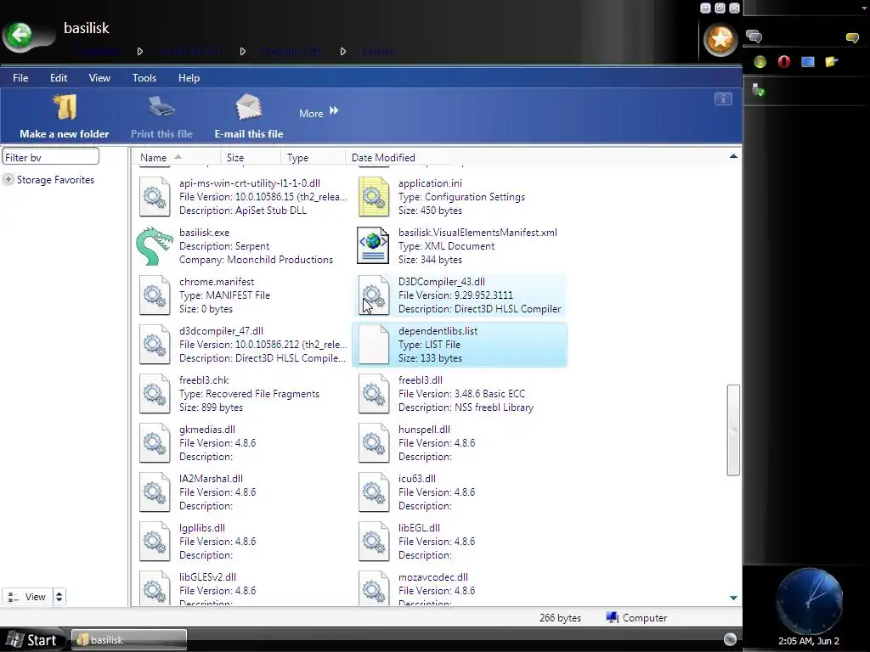This screenshot has height=652, width=870.
Task: Open the View mode button at bottom left
Action: pyautogui.click(x=28, y=597)
